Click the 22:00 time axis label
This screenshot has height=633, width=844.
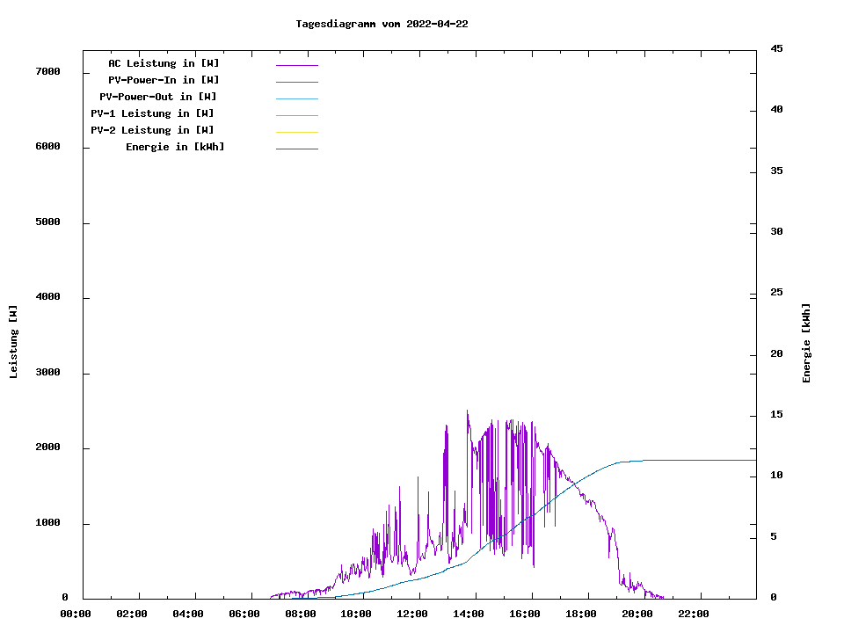(693, 614)
